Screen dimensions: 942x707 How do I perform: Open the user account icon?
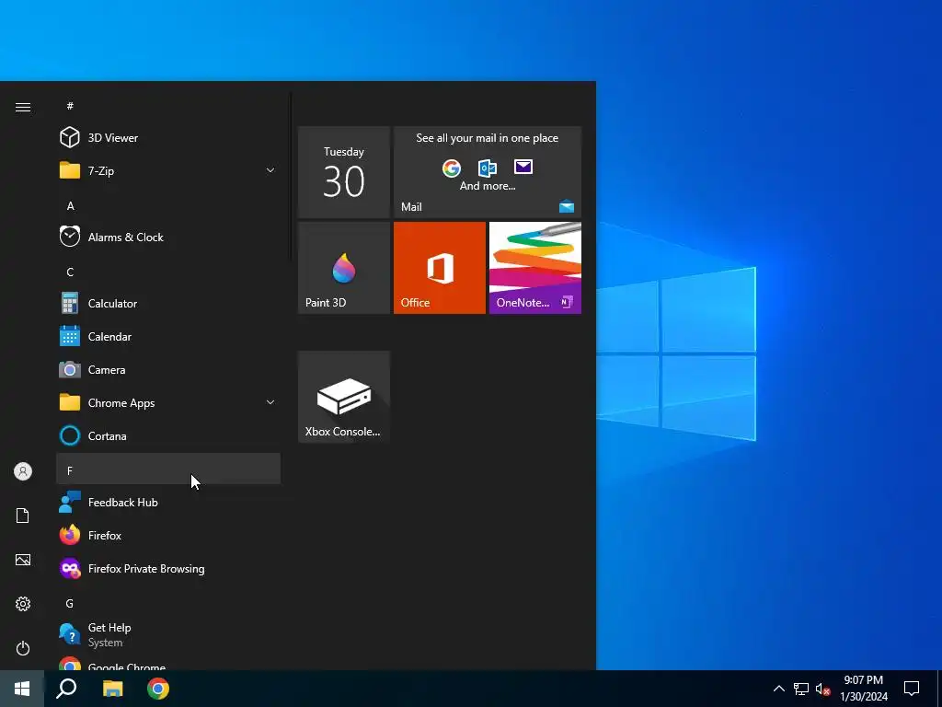tap(23, 471)
